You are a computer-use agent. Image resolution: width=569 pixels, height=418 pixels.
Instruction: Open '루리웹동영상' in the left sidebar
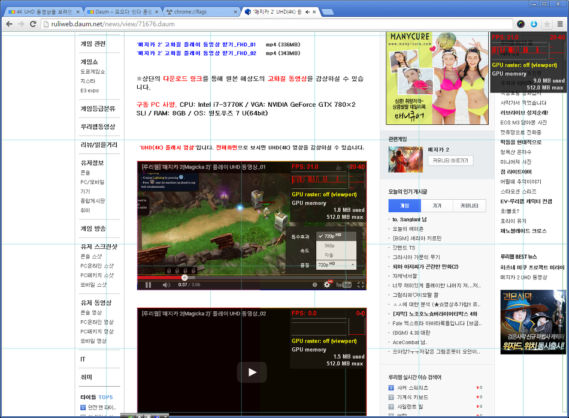click(98, 127)
